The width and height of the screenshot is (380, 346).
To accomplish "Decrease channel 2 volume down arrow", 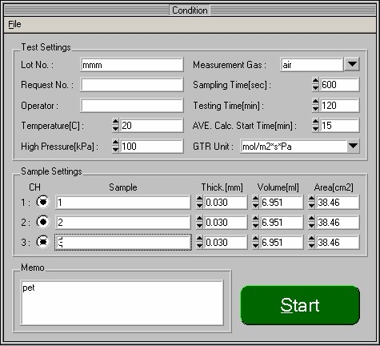I will 255,226.
